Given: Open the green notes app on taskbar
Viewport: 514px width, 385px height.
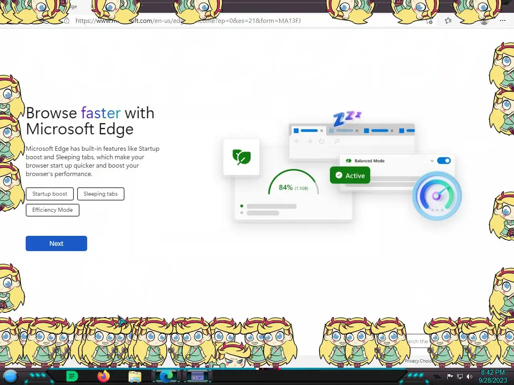Looking at the screenshot, I should [72, 376].
